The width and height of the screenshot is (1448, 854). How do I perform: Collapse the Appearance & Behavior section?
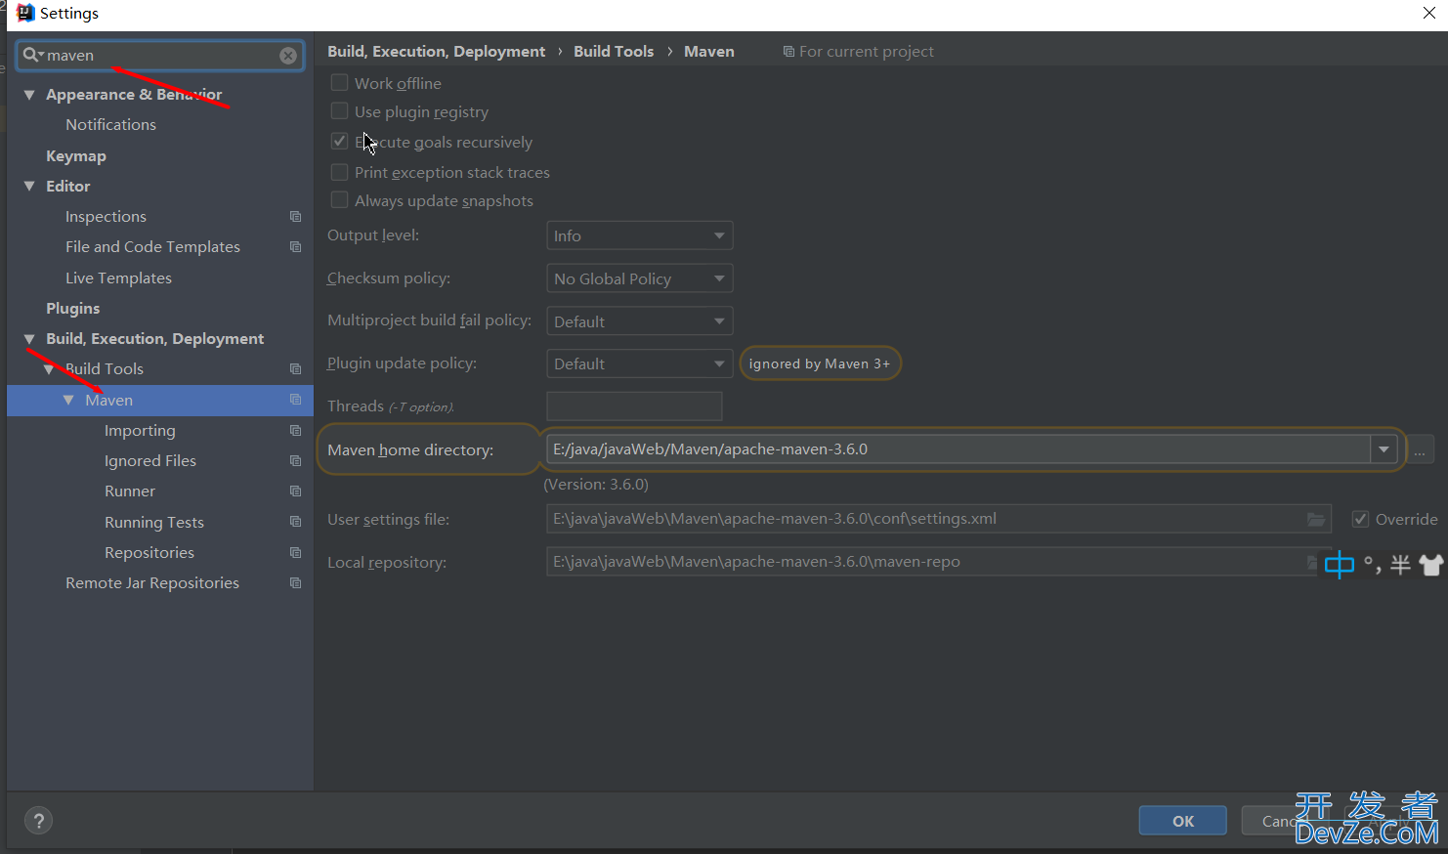pyautogui.click(x=29, y=95)
